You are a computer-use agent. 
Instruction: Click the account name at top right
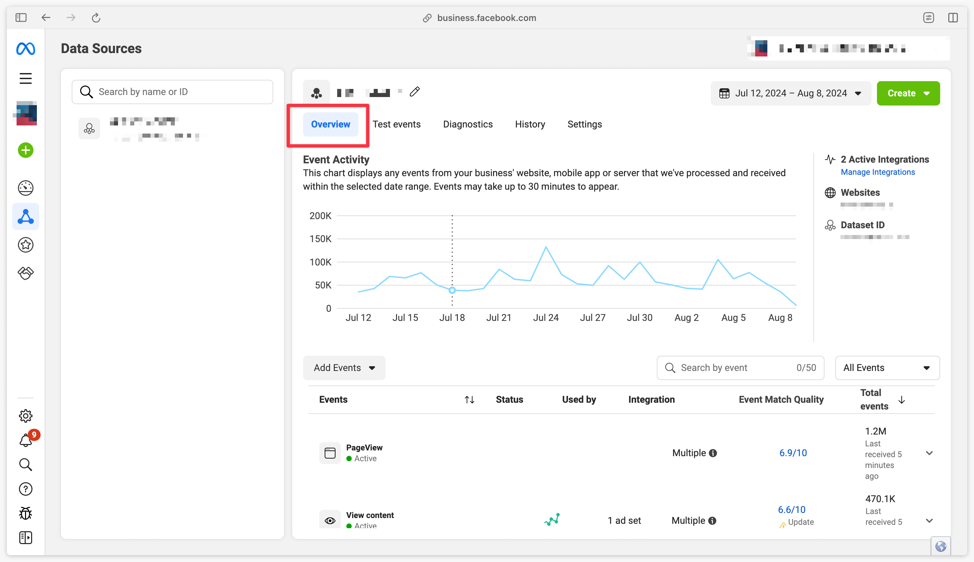(x=842, y=49)
